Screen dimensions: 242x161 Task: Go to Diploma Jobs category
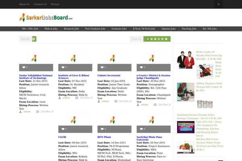click(x=168, y=29)
